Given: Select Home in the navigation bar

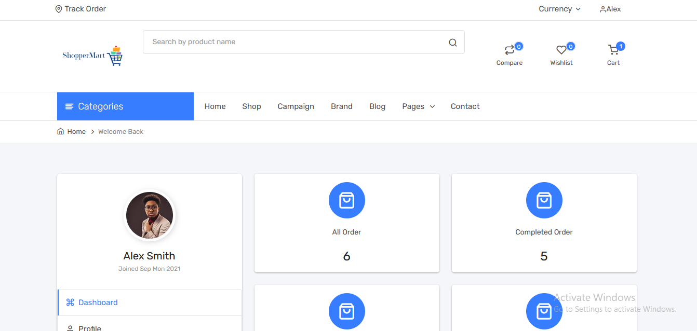Looking at the screenshot, I should (215, 106).
